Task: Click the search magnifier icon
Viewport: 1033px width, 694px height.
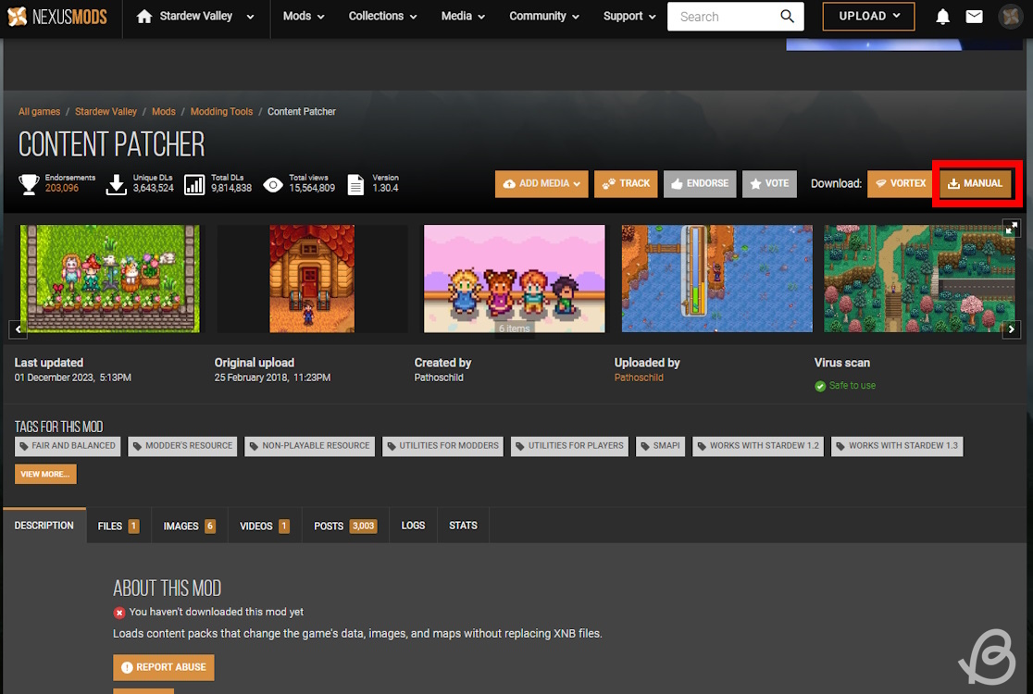Action: point(787,17)
